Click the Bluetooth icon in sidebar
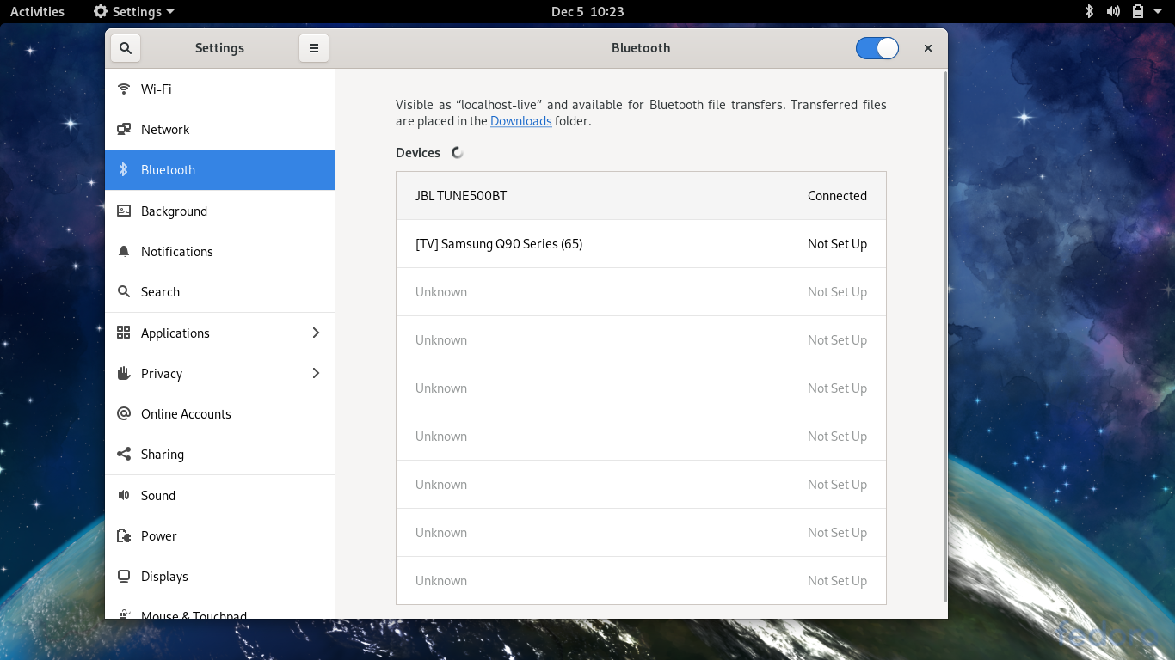1175x660 pixels. (x=124, y=170)
